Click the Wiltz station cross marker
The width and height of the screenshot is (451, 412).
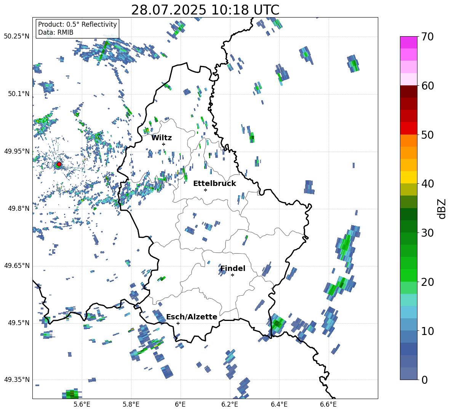tap(164, 144)
